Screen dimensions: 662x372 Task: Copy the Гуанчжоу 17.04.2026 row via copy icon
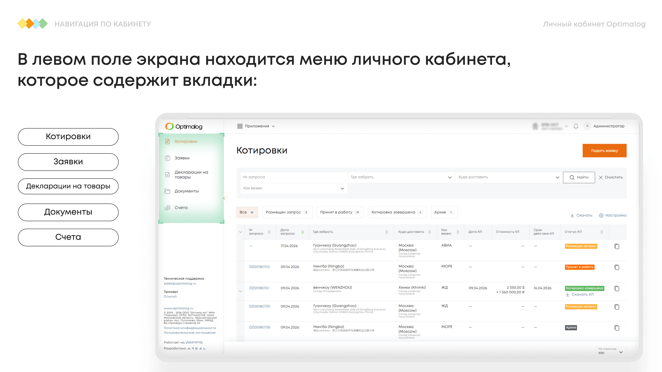(x=617, y=246)
